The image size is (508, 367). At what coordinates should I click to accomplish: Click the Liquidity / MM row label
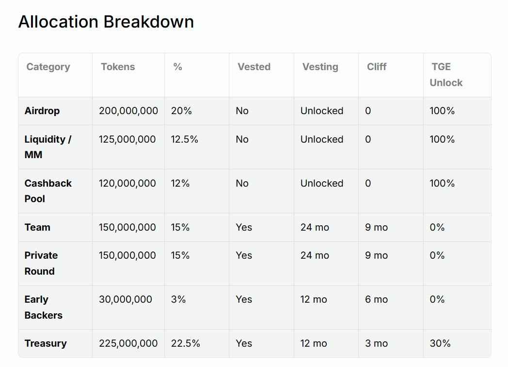48,147
